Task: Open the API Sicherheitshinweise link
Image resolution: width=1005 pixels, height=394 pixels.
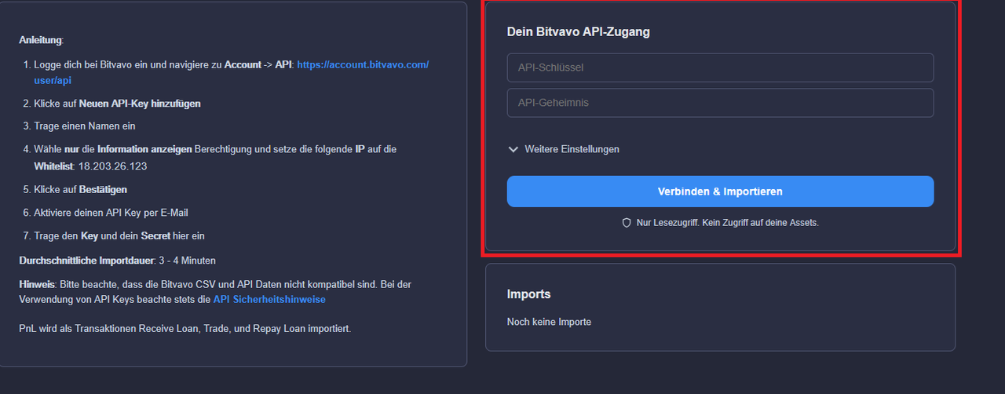Action: coord(269,300)
